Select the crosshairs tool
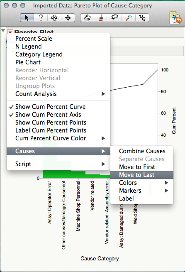The image size is (185, 272). click(142, 18)
